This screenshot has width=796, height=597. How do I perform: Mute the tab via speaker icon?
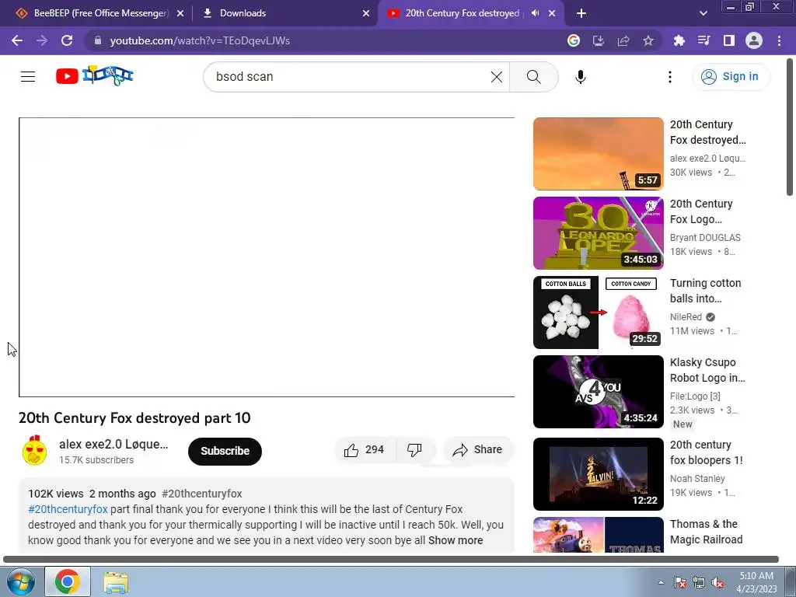coord(535,13)
